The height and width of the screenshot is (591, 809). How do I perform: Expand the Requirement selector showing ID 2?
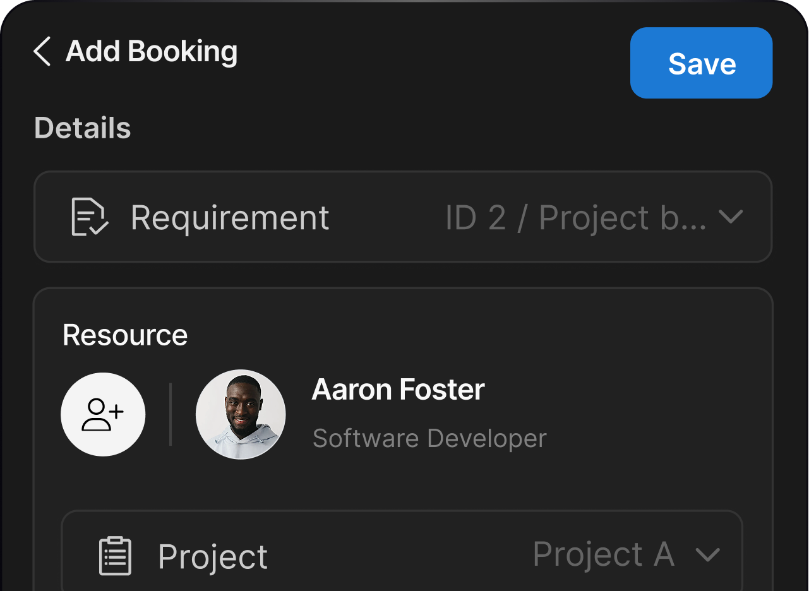(731, 217)
